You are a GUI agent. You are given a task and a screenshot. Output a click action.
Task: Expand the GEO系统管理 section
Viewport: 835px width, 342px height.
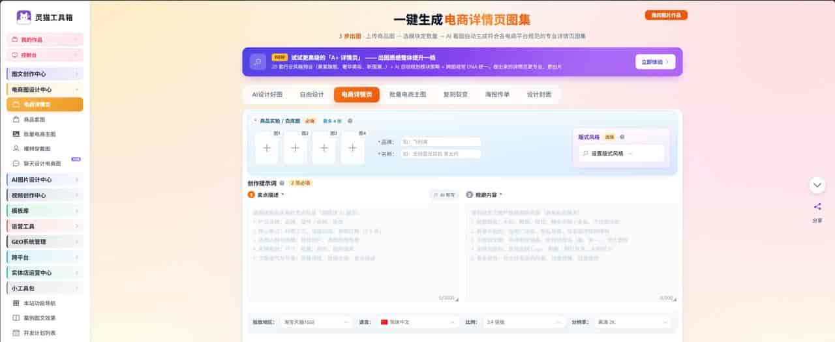[x=45, y=242]
